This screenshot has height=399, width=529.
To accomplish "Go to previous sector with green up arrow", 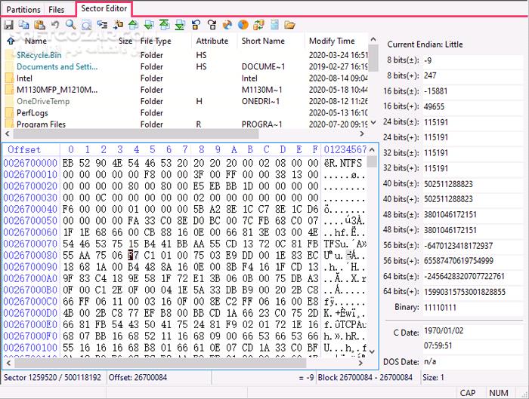I will [133, 25].
